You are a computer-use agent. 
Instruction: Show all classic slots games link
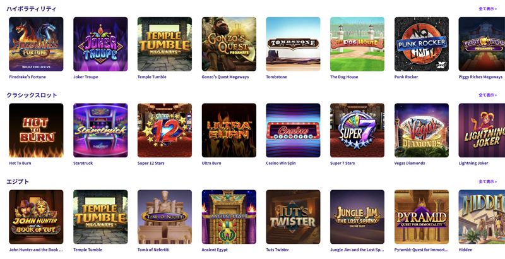pyautogui.click(x=487, y=95)
